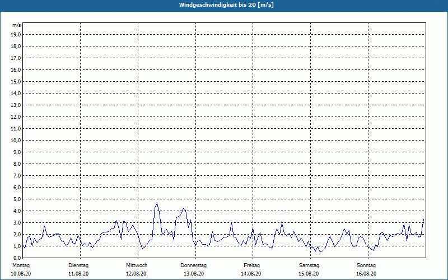Click the '5,0' y-axis tick label
Image resolution: width=448 pixels, height=280 pixels.
tap(16, 199)
